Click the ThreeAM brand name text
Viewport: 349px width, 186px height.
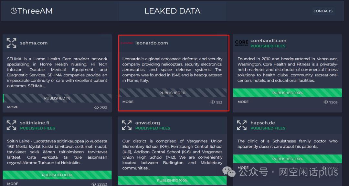[x=35, y=11]
